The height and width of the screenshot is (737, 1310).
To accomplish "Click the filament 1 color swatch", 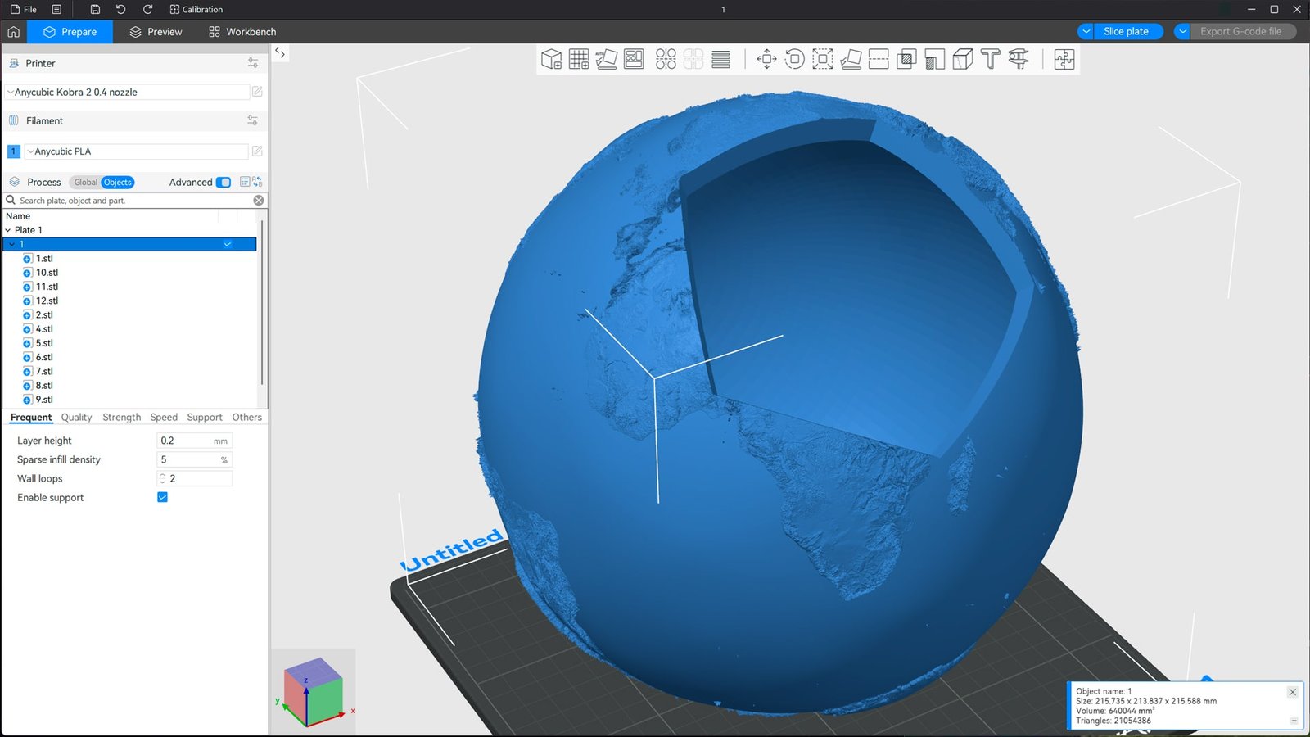I will tap(13, 151).
